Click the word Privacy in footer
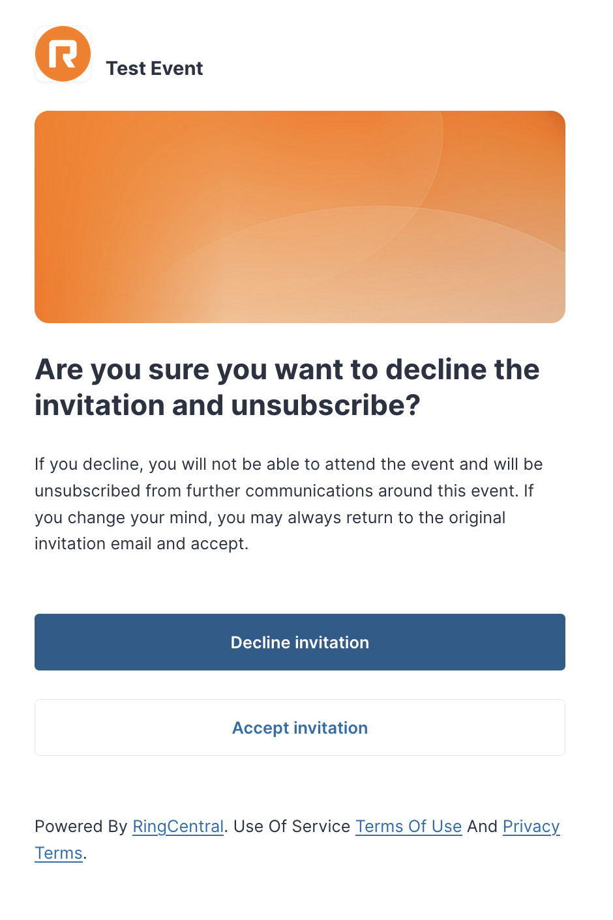The width and height of the screenshot is (613, 920). pos(531,826)
